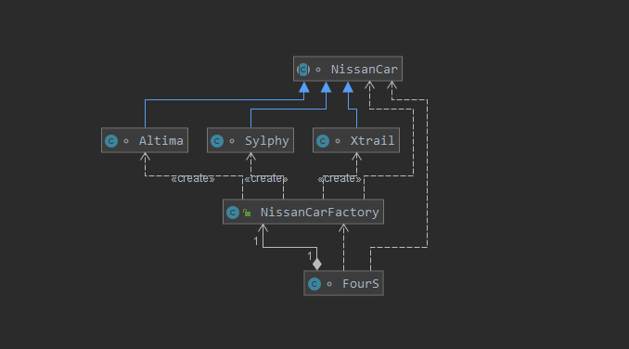Click the Sylphy class icon

(x=217, y=141)
